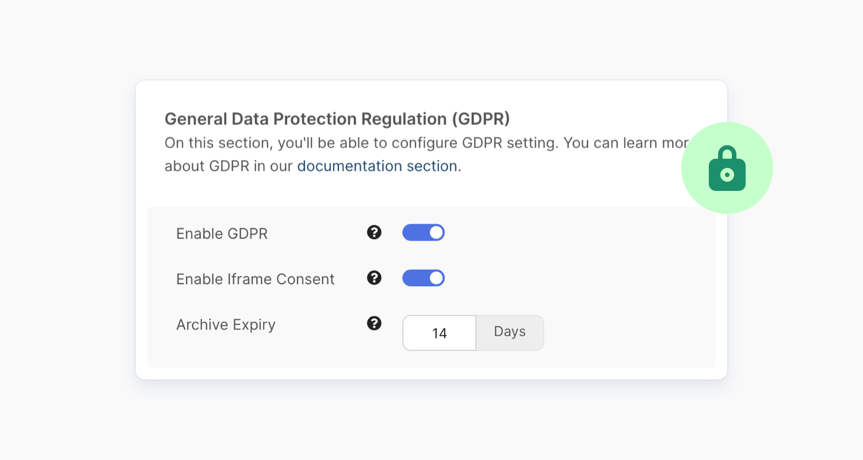The image size is (863, 460).
Task: Select the lock badge in the corner
Action: [x=727, y=167]
